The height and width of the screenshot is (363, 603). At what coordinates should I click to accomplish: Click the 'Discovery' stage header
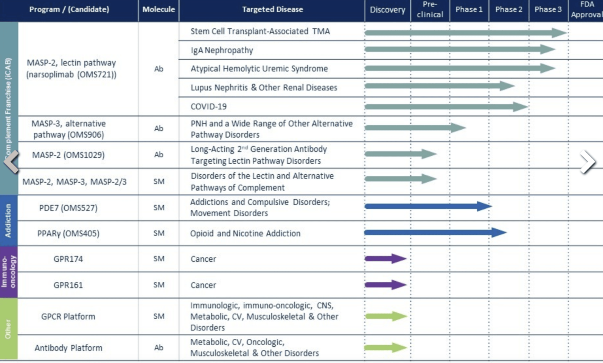pos(387,10)
